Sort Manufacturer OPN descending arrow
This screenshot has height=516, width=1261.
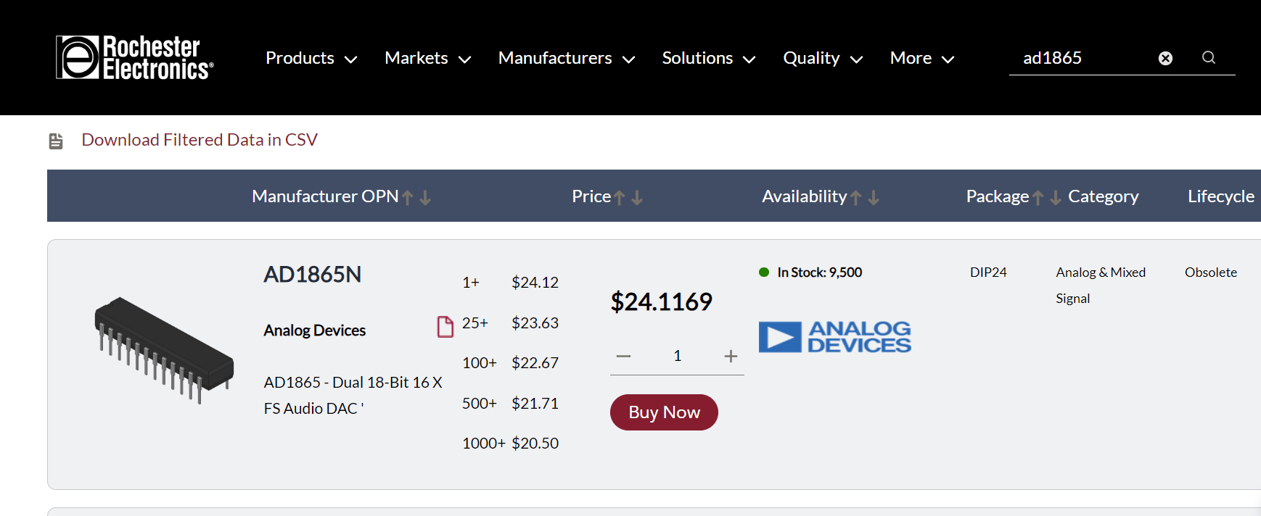tap(425, 197)
